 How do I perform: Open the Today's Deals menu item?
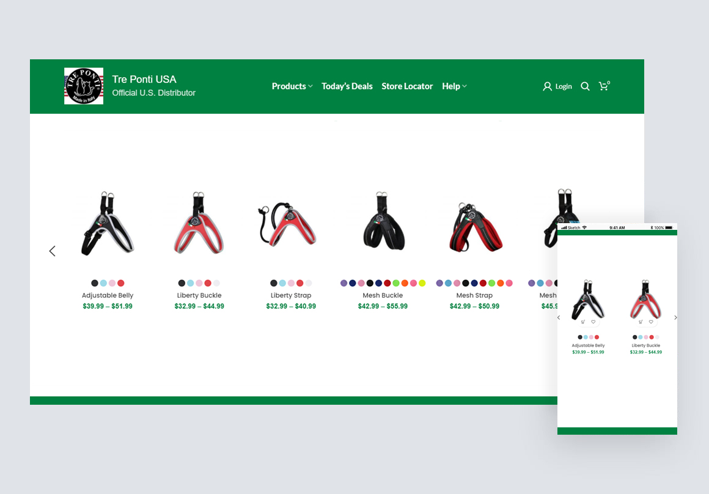(347, 86)
